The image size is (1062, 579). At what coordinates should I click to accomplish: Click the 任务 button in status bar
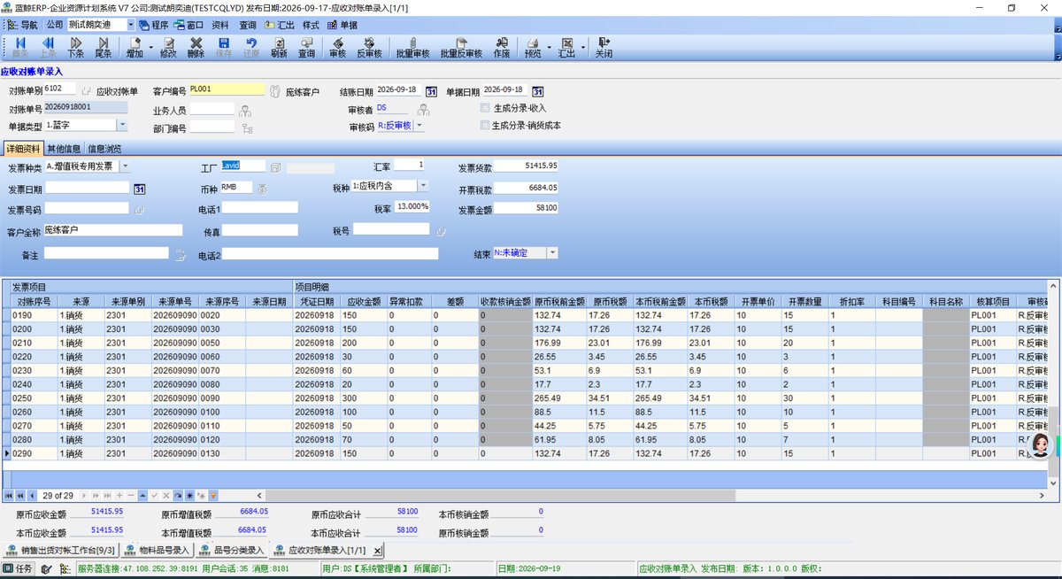tap(19, 568)
